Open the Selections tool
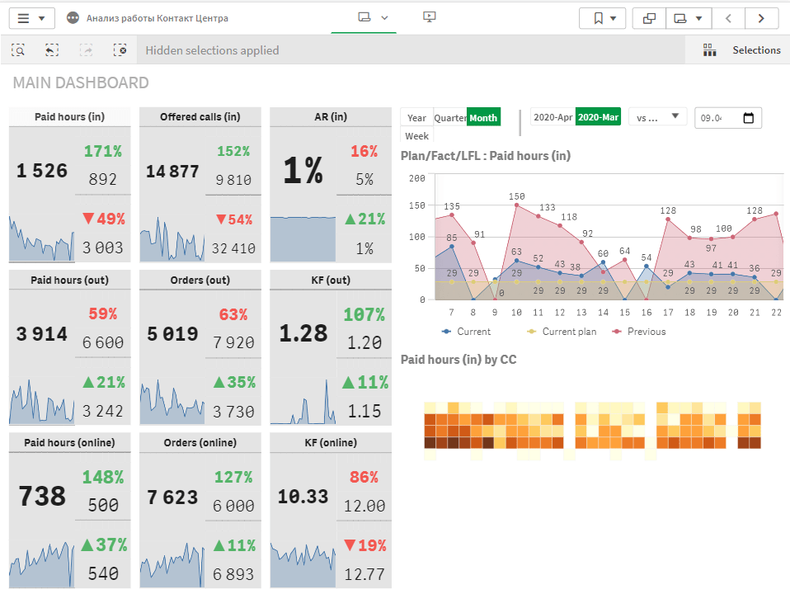 [x=741, y=50]
